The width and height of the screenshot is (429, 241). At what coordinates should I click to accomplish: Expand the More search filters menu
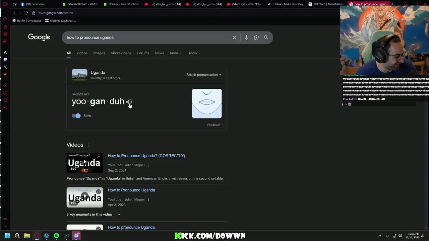click(x=175, y=53)
